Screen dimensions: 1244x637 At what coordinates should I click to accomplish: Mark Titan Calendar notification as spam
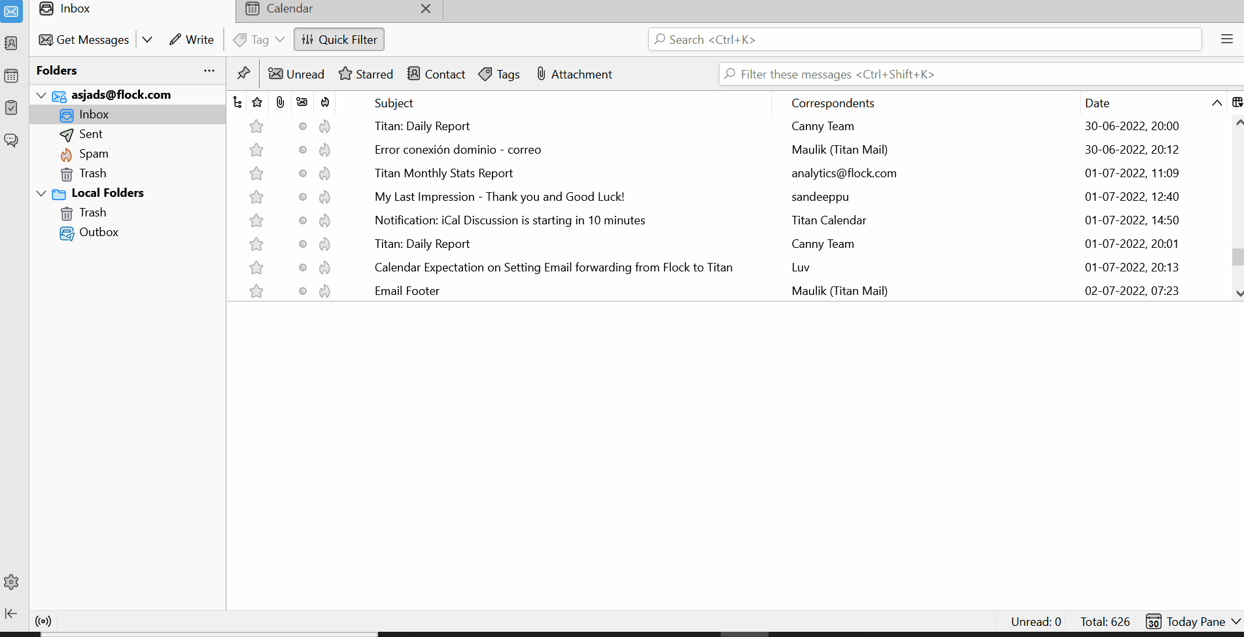(324, 220)
